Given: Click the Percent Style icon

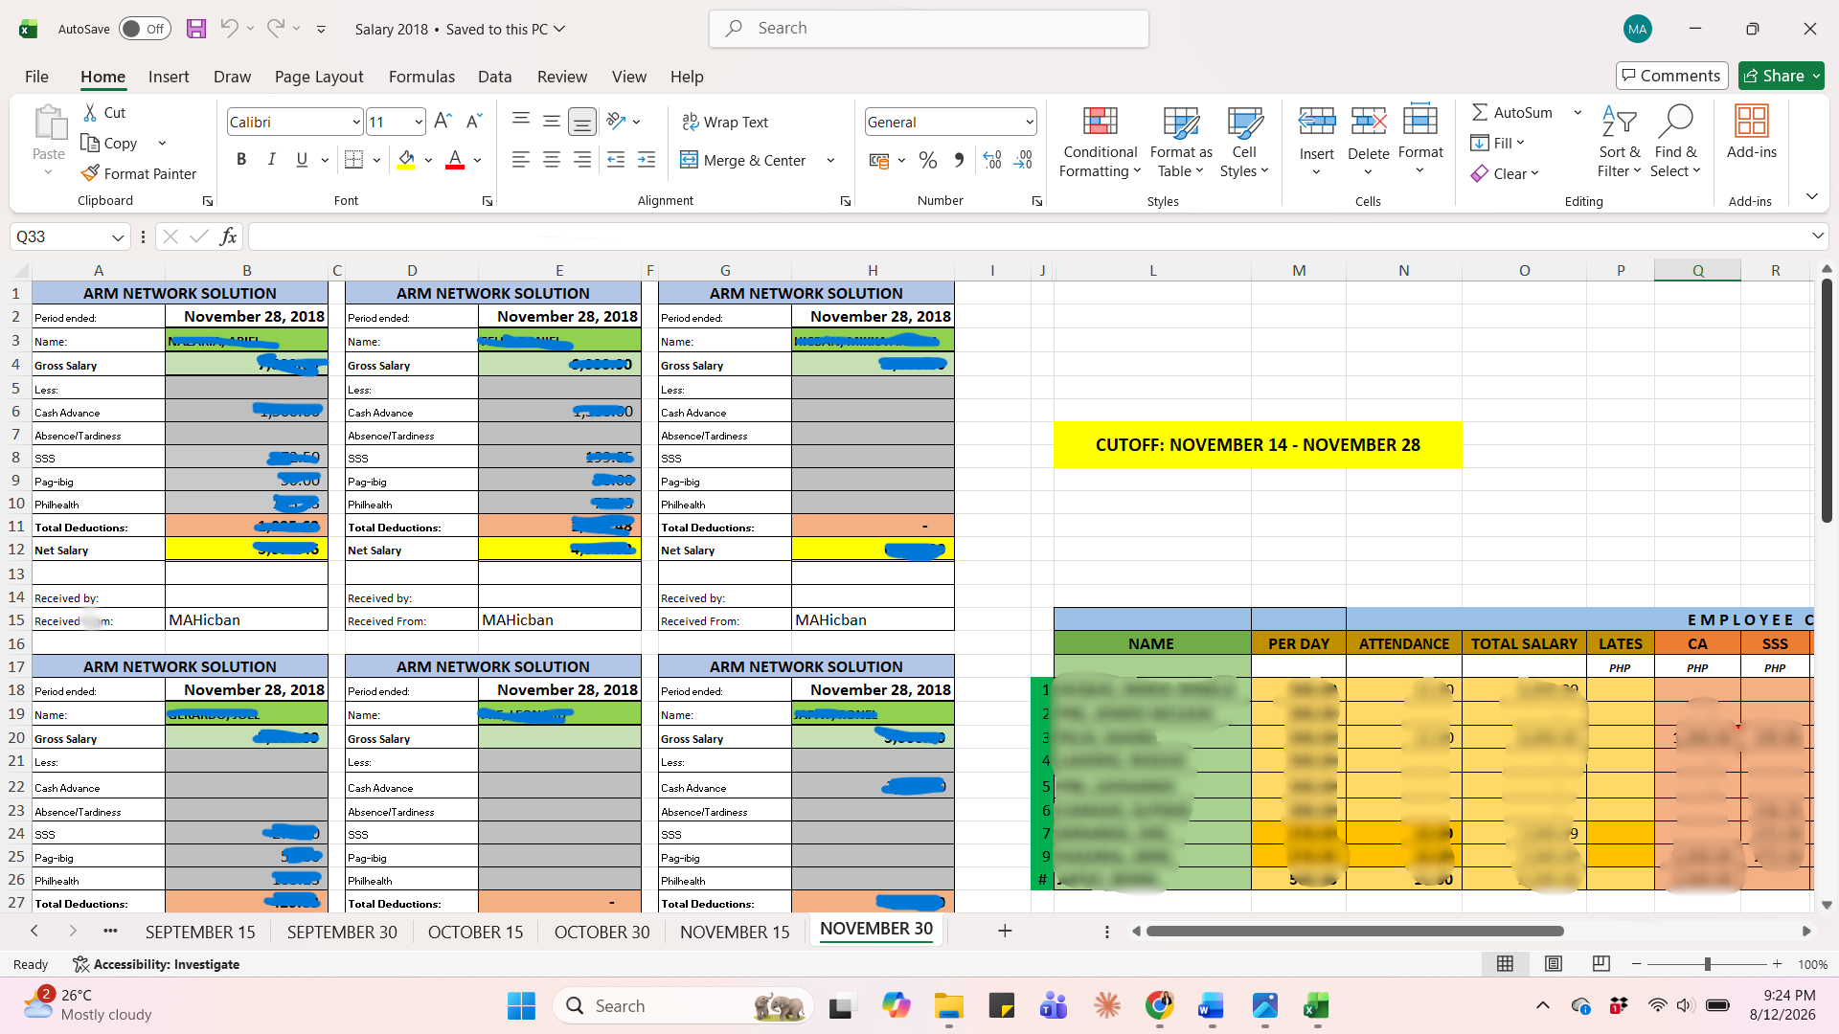Looking at the screenshot, I should tap(927, 160).
